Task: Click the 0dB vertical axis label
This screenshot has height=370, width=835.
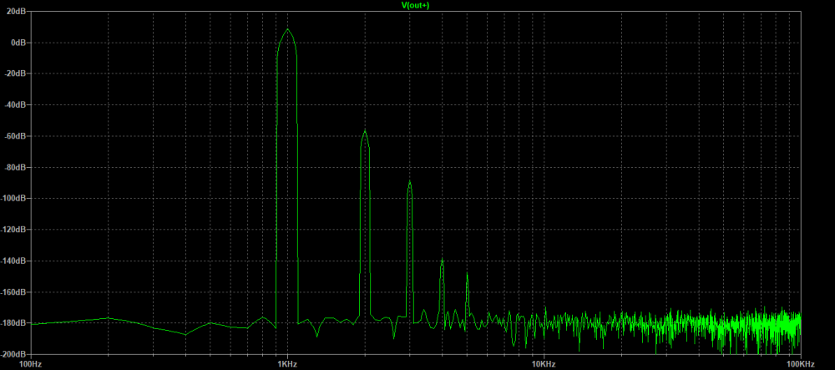Action: [19, 43]
